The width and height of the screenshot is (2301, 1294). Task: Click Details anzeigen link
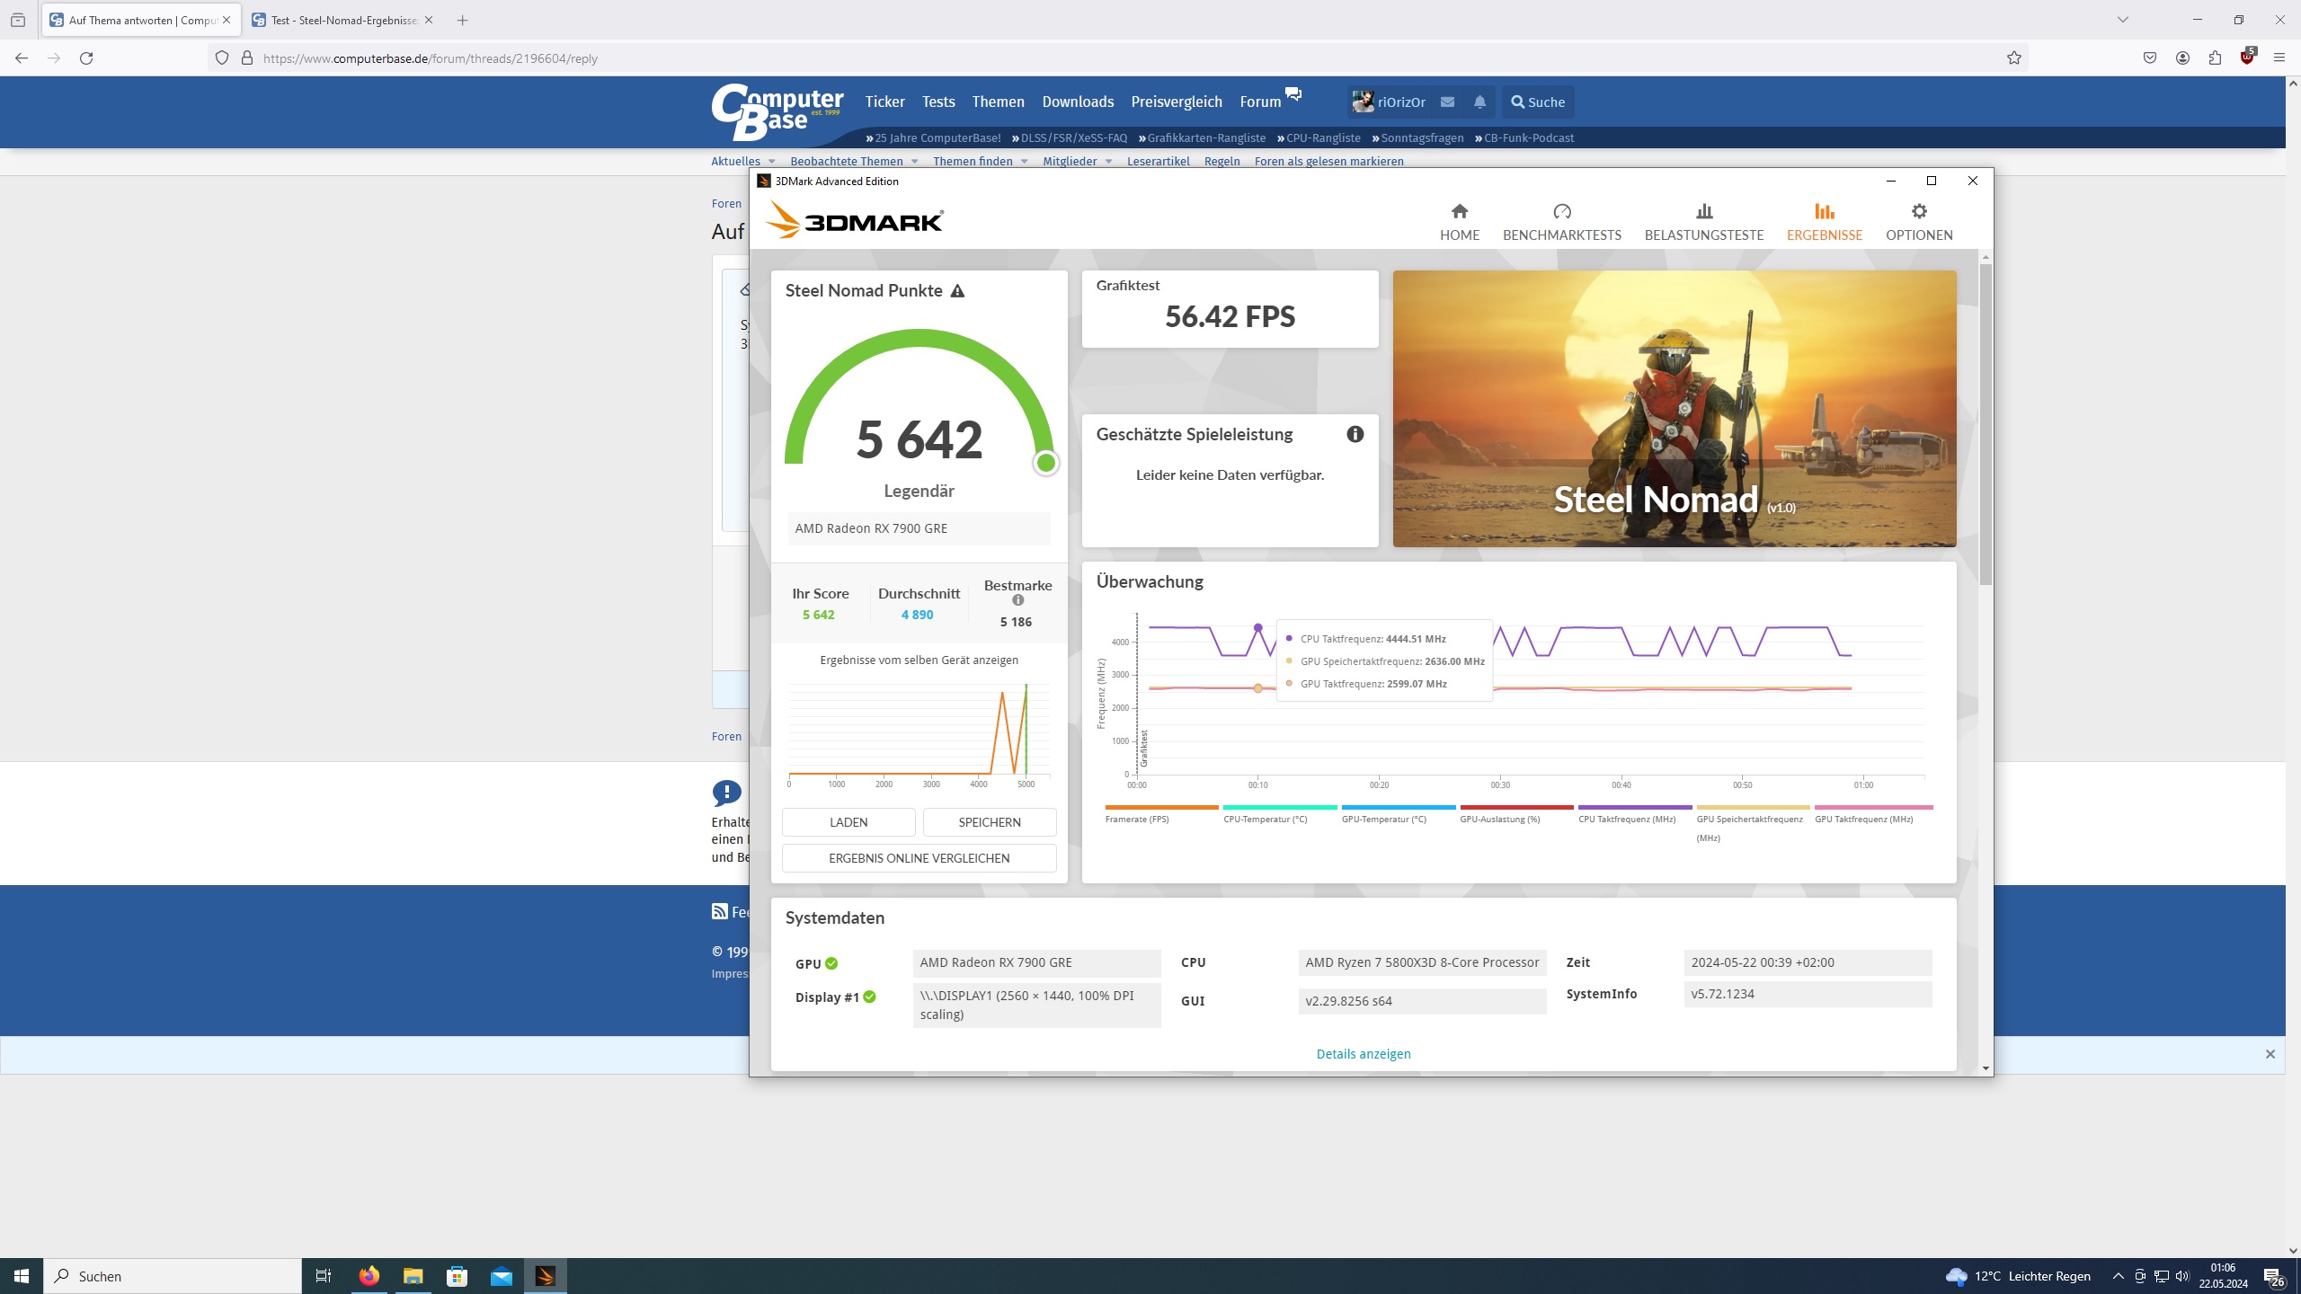1363,1054
